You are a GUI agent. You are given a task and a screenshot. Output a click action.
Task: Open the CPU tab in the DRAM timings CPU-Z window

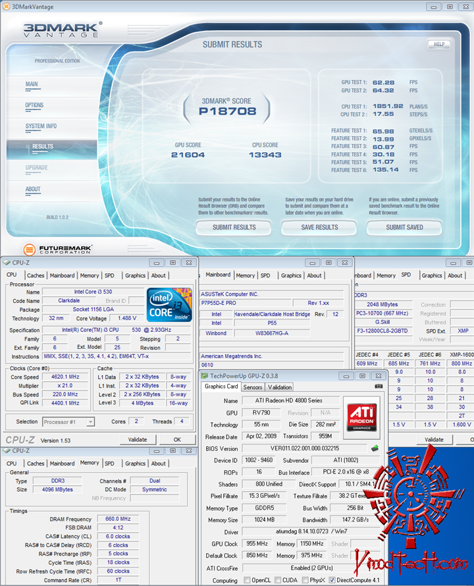coord(12,464)
